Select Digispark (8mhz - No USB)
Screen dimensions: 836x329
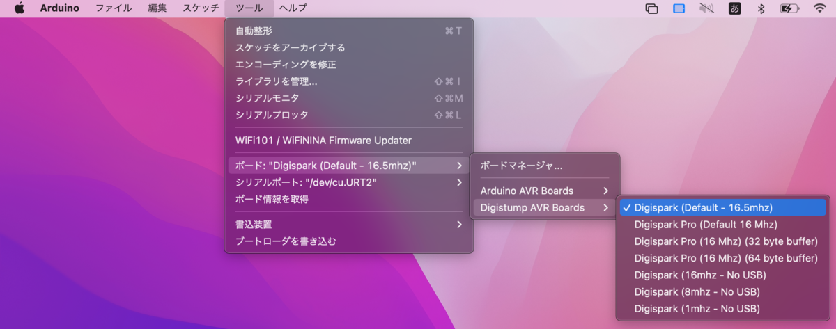tap(722, 291)
